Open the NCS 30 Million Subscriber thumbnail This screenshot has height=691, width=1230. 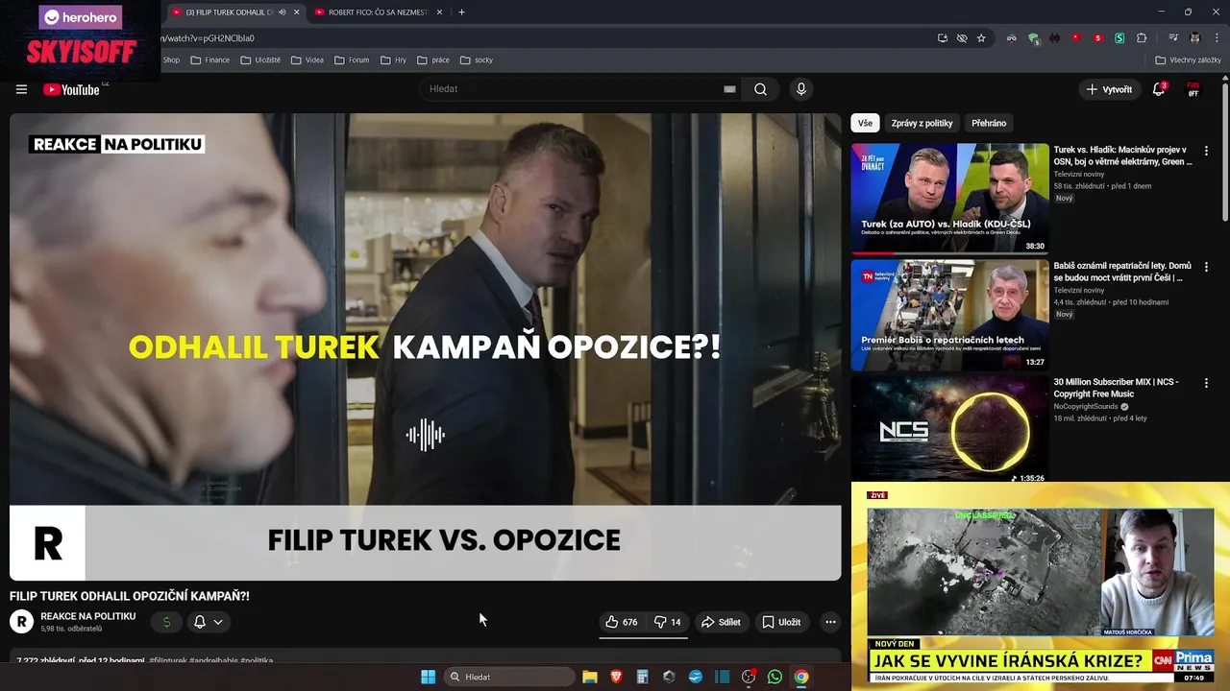pos(949,428)
